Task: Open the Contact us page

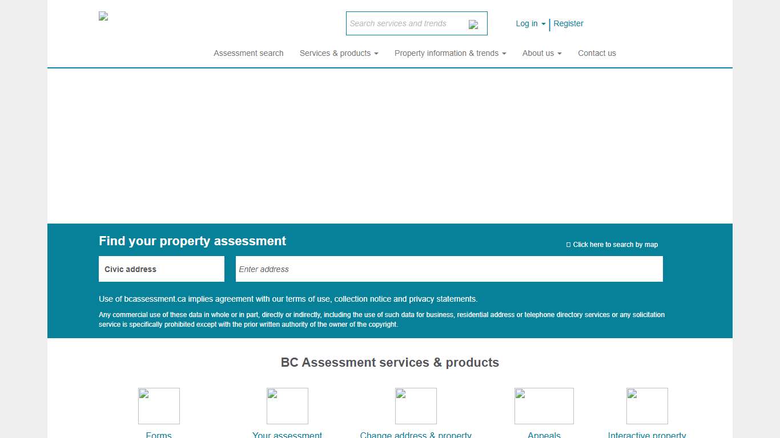Action: 597,53
